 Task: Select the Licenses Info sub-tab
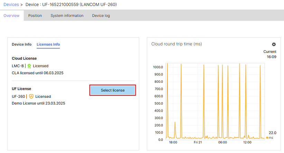click(48, 44)
